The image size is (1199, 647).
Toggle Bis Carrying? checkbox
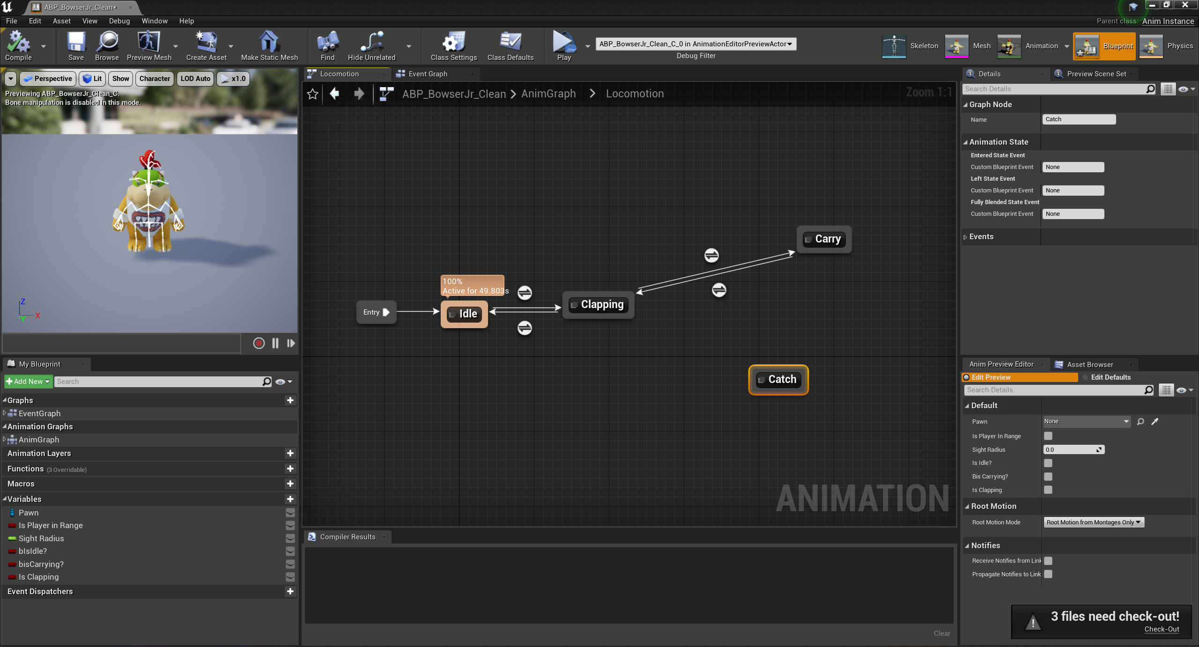pyautogui.click(x=1048, y=477)
